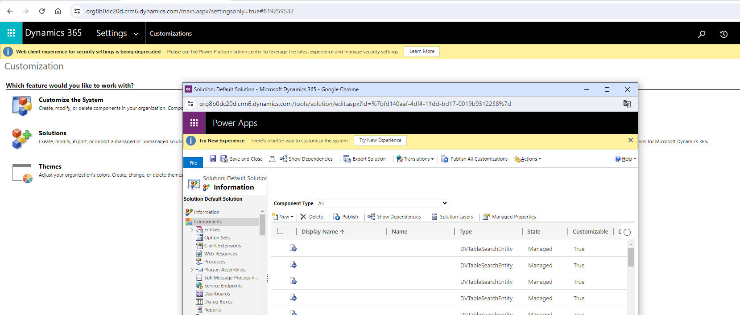The height and width of the screenshot is (315, 740).
Task: Open the Help dropdown menu
Action: (625, 159)
